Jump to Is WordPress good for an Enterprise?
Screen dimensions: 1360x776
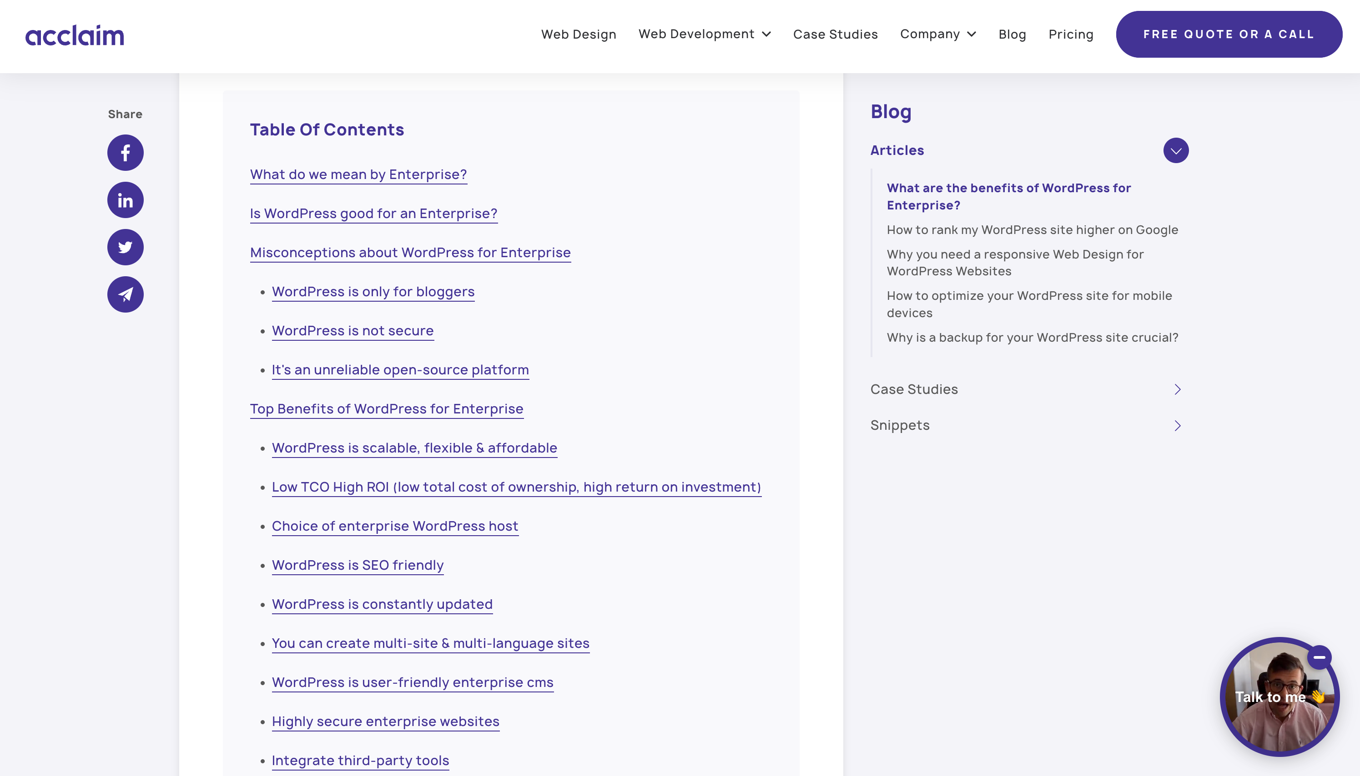click(373, 214)
